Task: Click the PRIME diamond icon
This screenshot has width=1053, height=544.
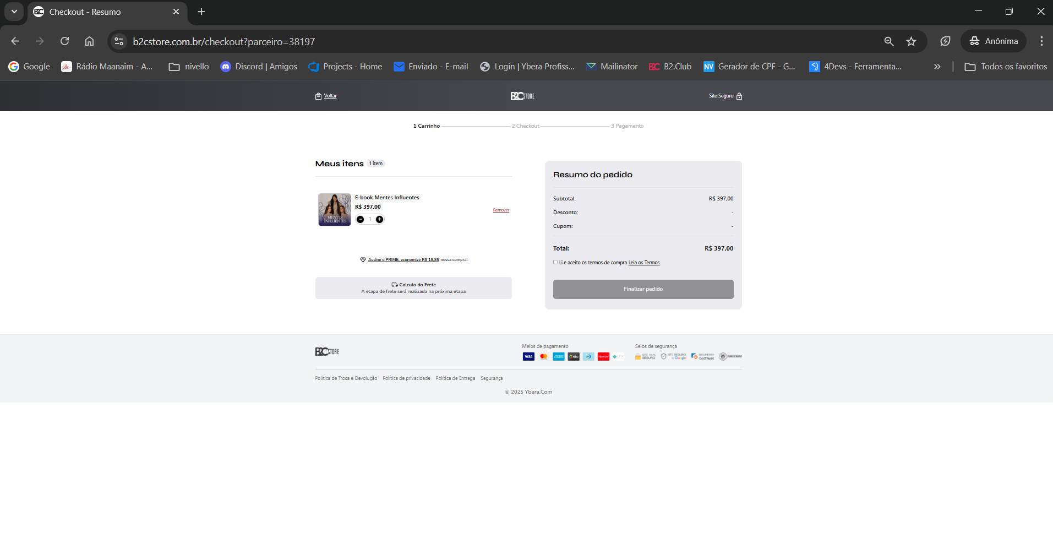Action: pyautogui.click(x=363, y=259)
